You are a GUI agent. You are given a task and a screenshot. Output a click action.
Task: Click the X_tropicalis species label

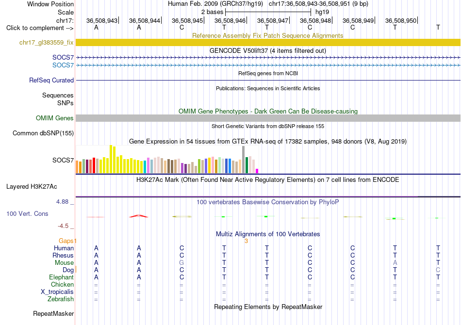[x=57, y=292]
